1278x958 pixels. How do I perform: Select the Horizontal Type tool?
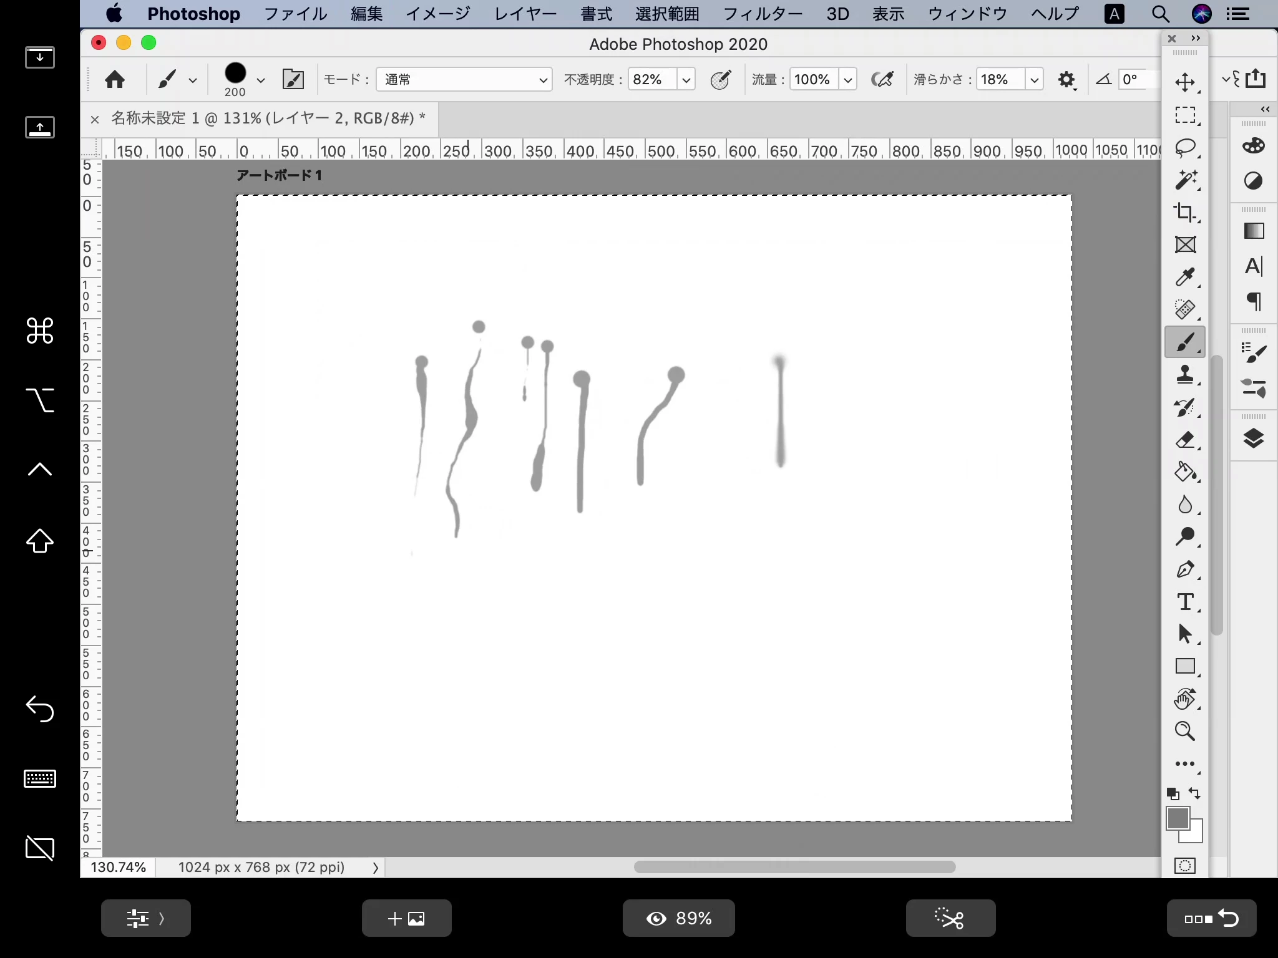(1184, 602)
